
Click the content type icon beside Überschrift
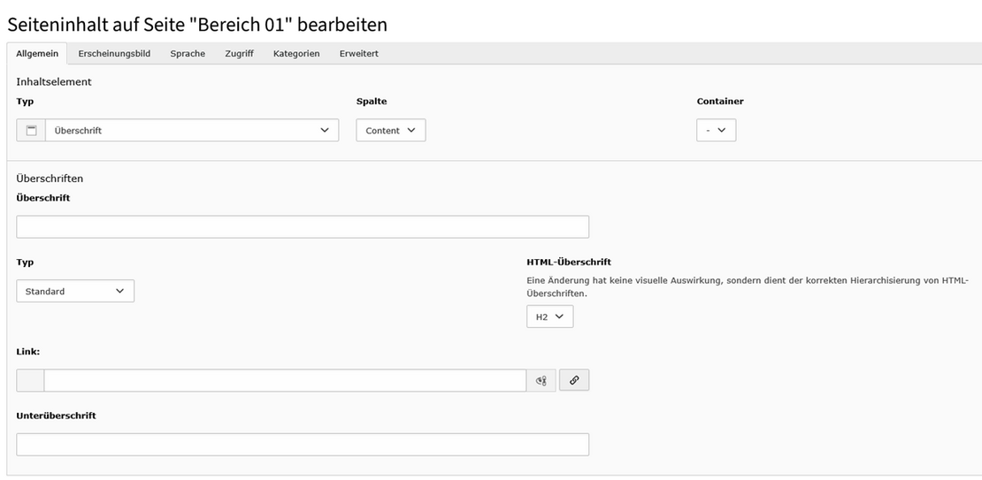(31, 130)
